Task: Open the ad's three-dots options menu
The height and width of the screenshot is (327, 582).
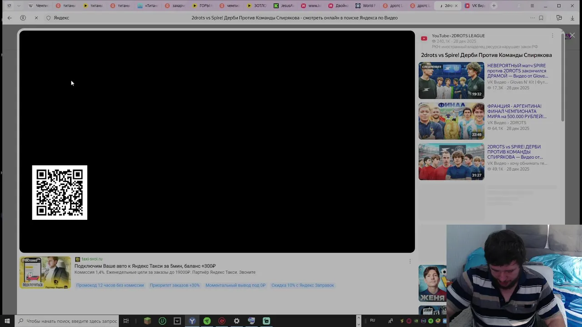Action: pyautogui.click(x=410, y=261)
